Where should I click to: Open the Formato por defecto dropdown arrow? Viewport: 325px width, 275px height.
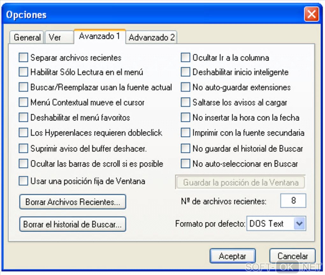pos(300,224)
